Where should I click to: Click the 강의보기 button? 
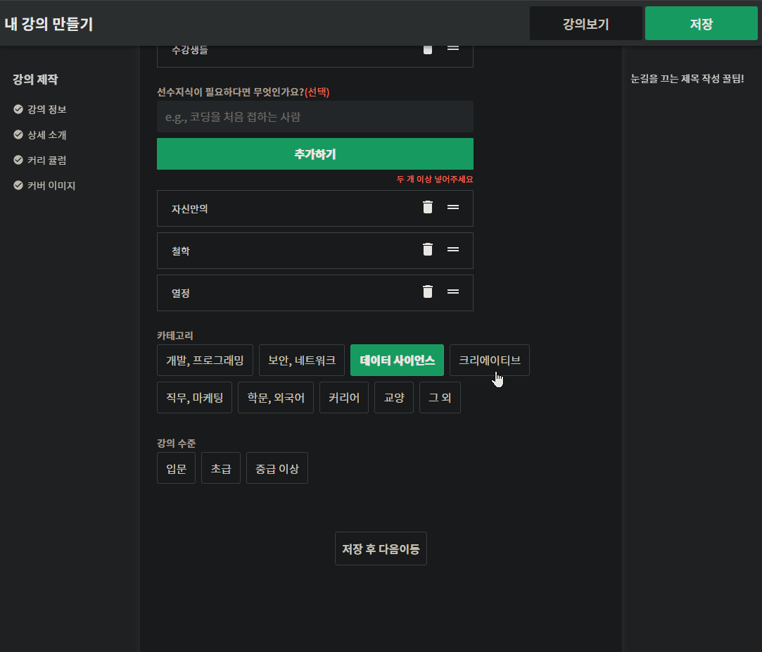[x=586, y=23]
